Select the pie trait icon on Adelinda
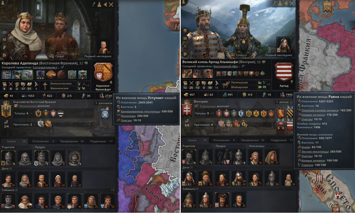 click(x=50, y=74)
